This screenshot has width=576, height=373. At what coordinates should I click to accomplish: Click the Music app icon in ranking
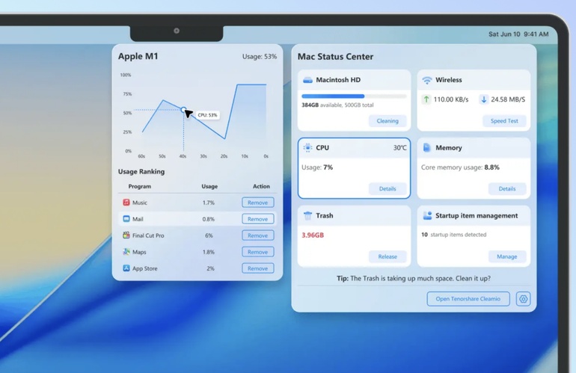coord(126,203)
